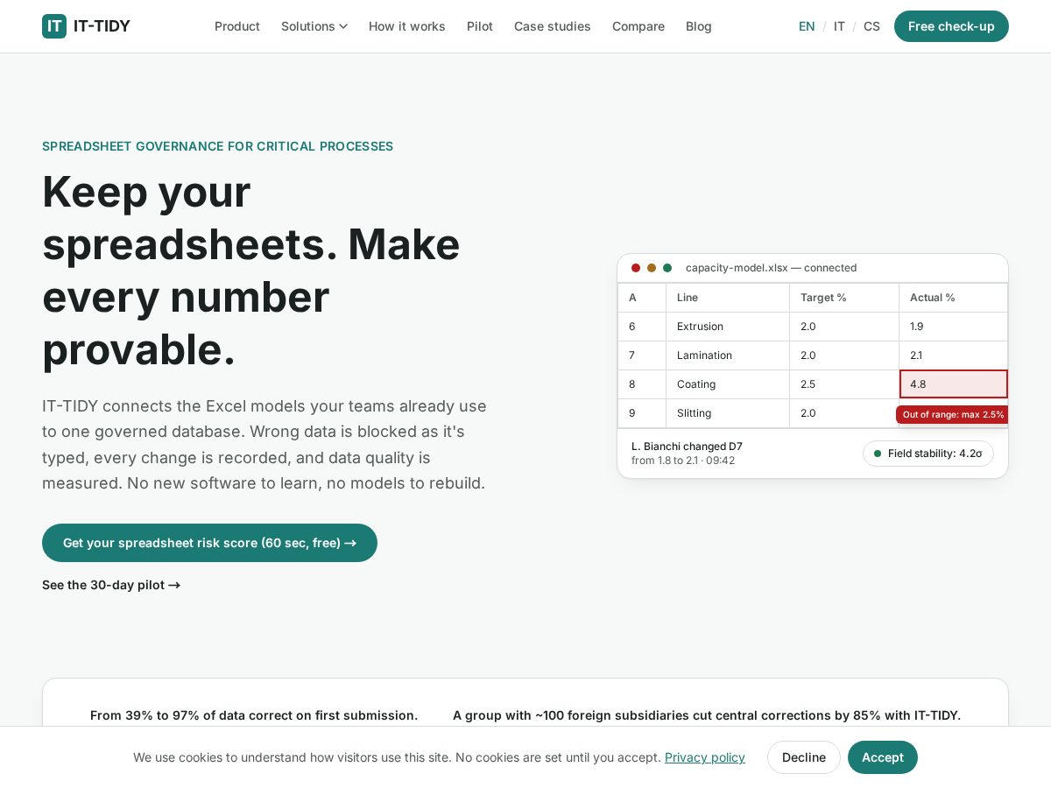Click the Line column header
The image size is (1051, 788).
tap(728, 298)
